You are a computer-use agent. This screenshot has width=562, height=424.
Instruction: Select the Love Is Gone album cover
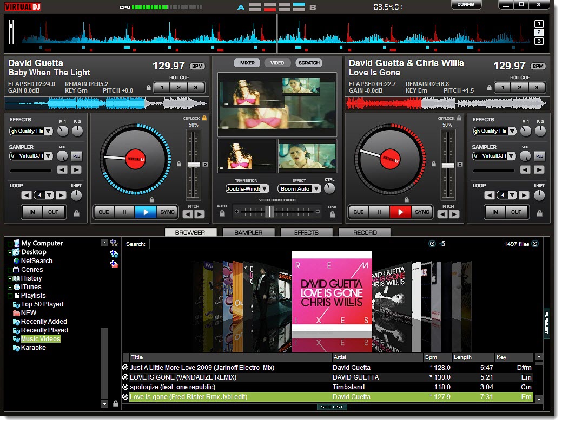pyautogui.click(x=332, y=292)
